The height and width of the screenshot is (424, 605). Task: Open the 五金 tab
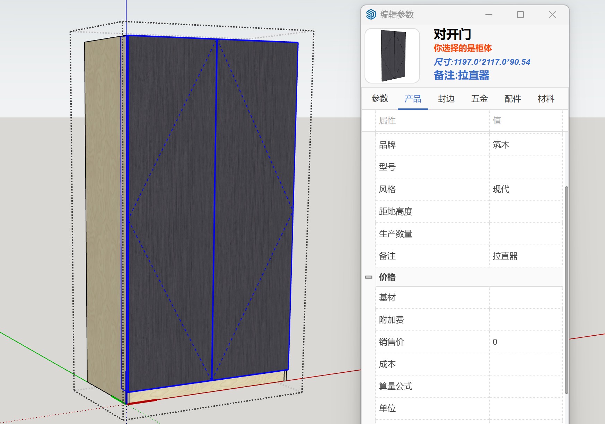[x=479, y=99]
